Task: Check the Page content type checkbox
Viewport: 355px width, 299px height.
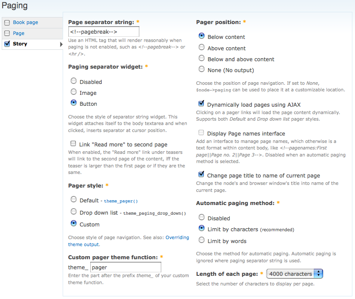Action: pyautogui.click(x=7, y=33)
